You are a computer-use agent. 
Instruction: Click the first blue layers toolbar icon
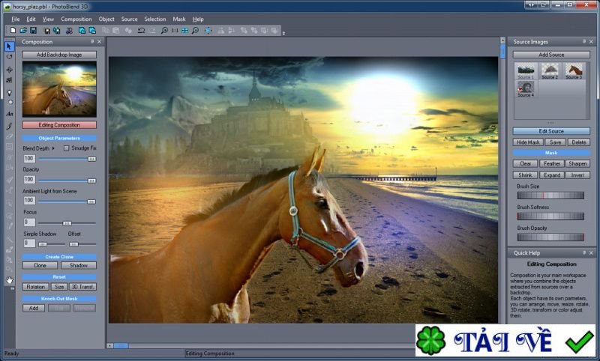click(82, 30)
